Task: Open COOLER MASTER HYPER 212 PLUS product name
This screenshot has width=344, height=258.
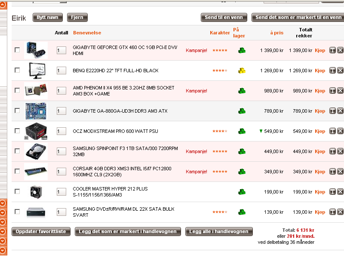Action: [x=110, y=192]
